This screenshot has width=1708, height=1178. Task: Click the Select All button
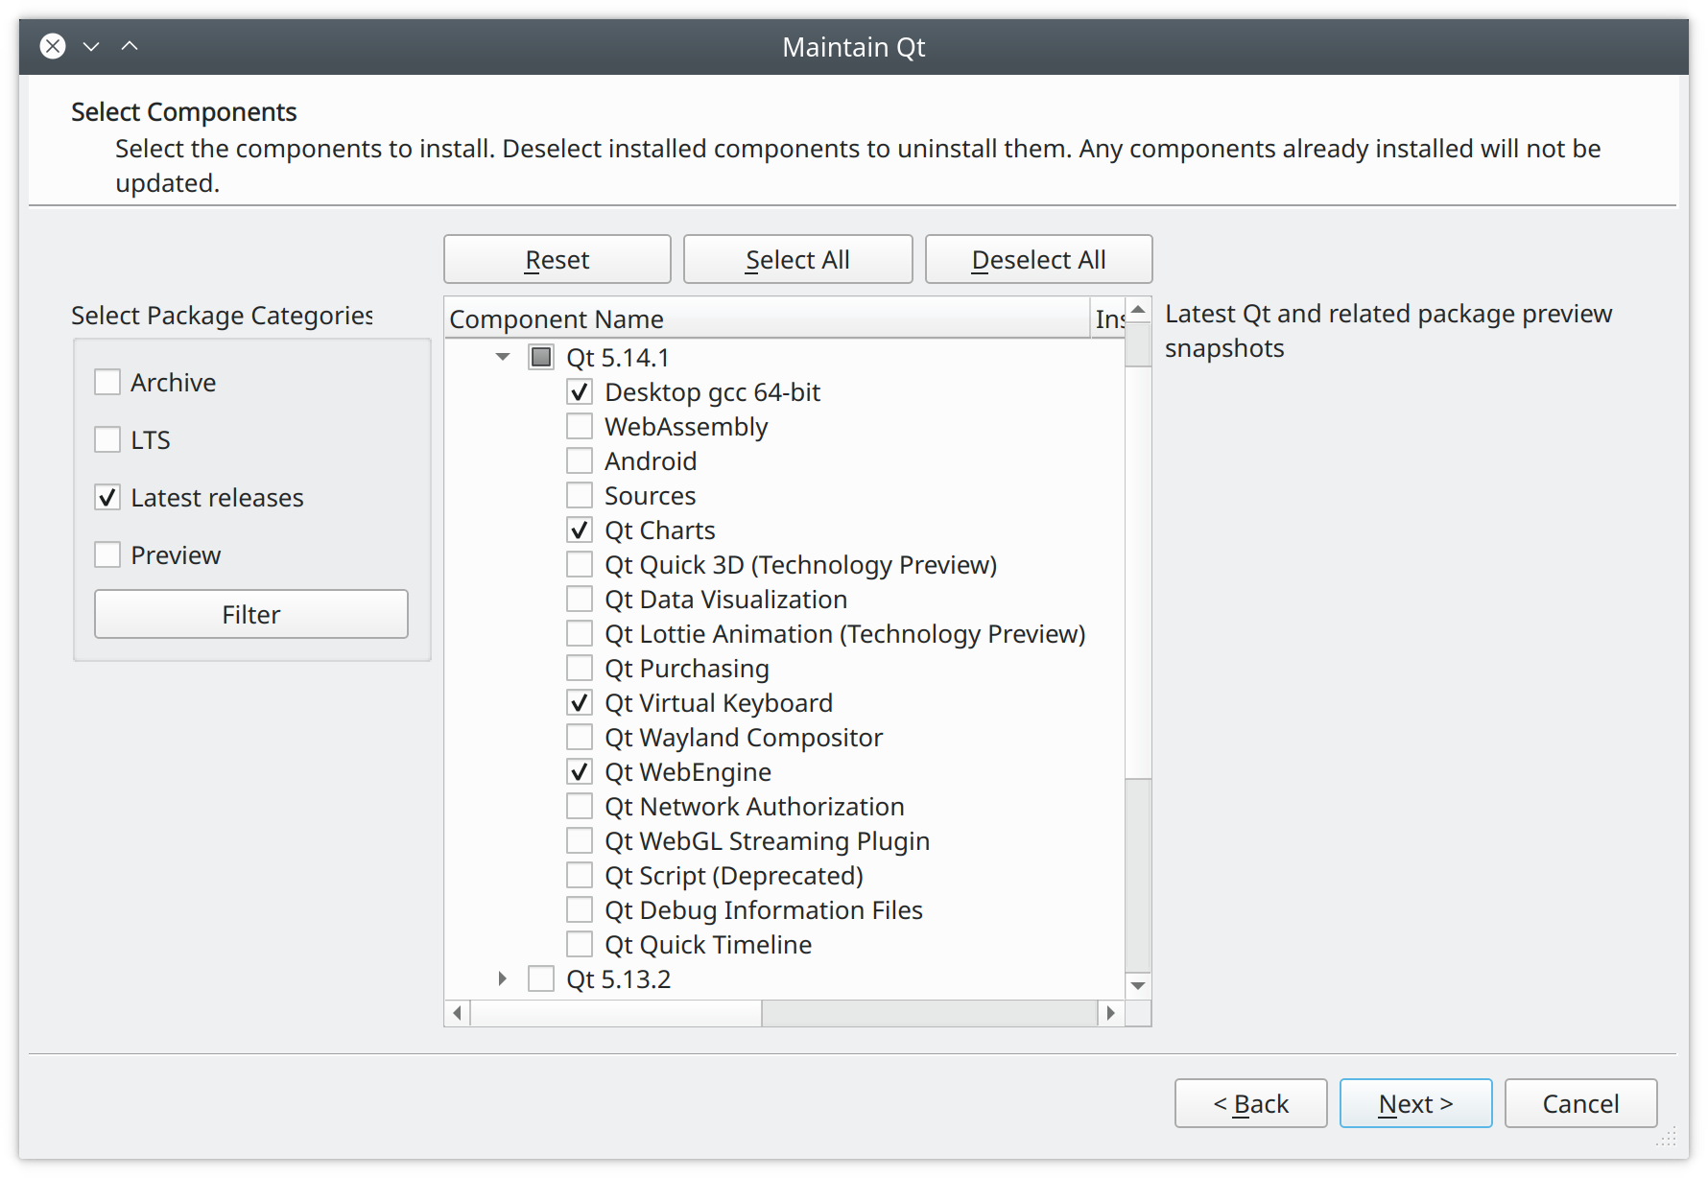tap(797, 259)
